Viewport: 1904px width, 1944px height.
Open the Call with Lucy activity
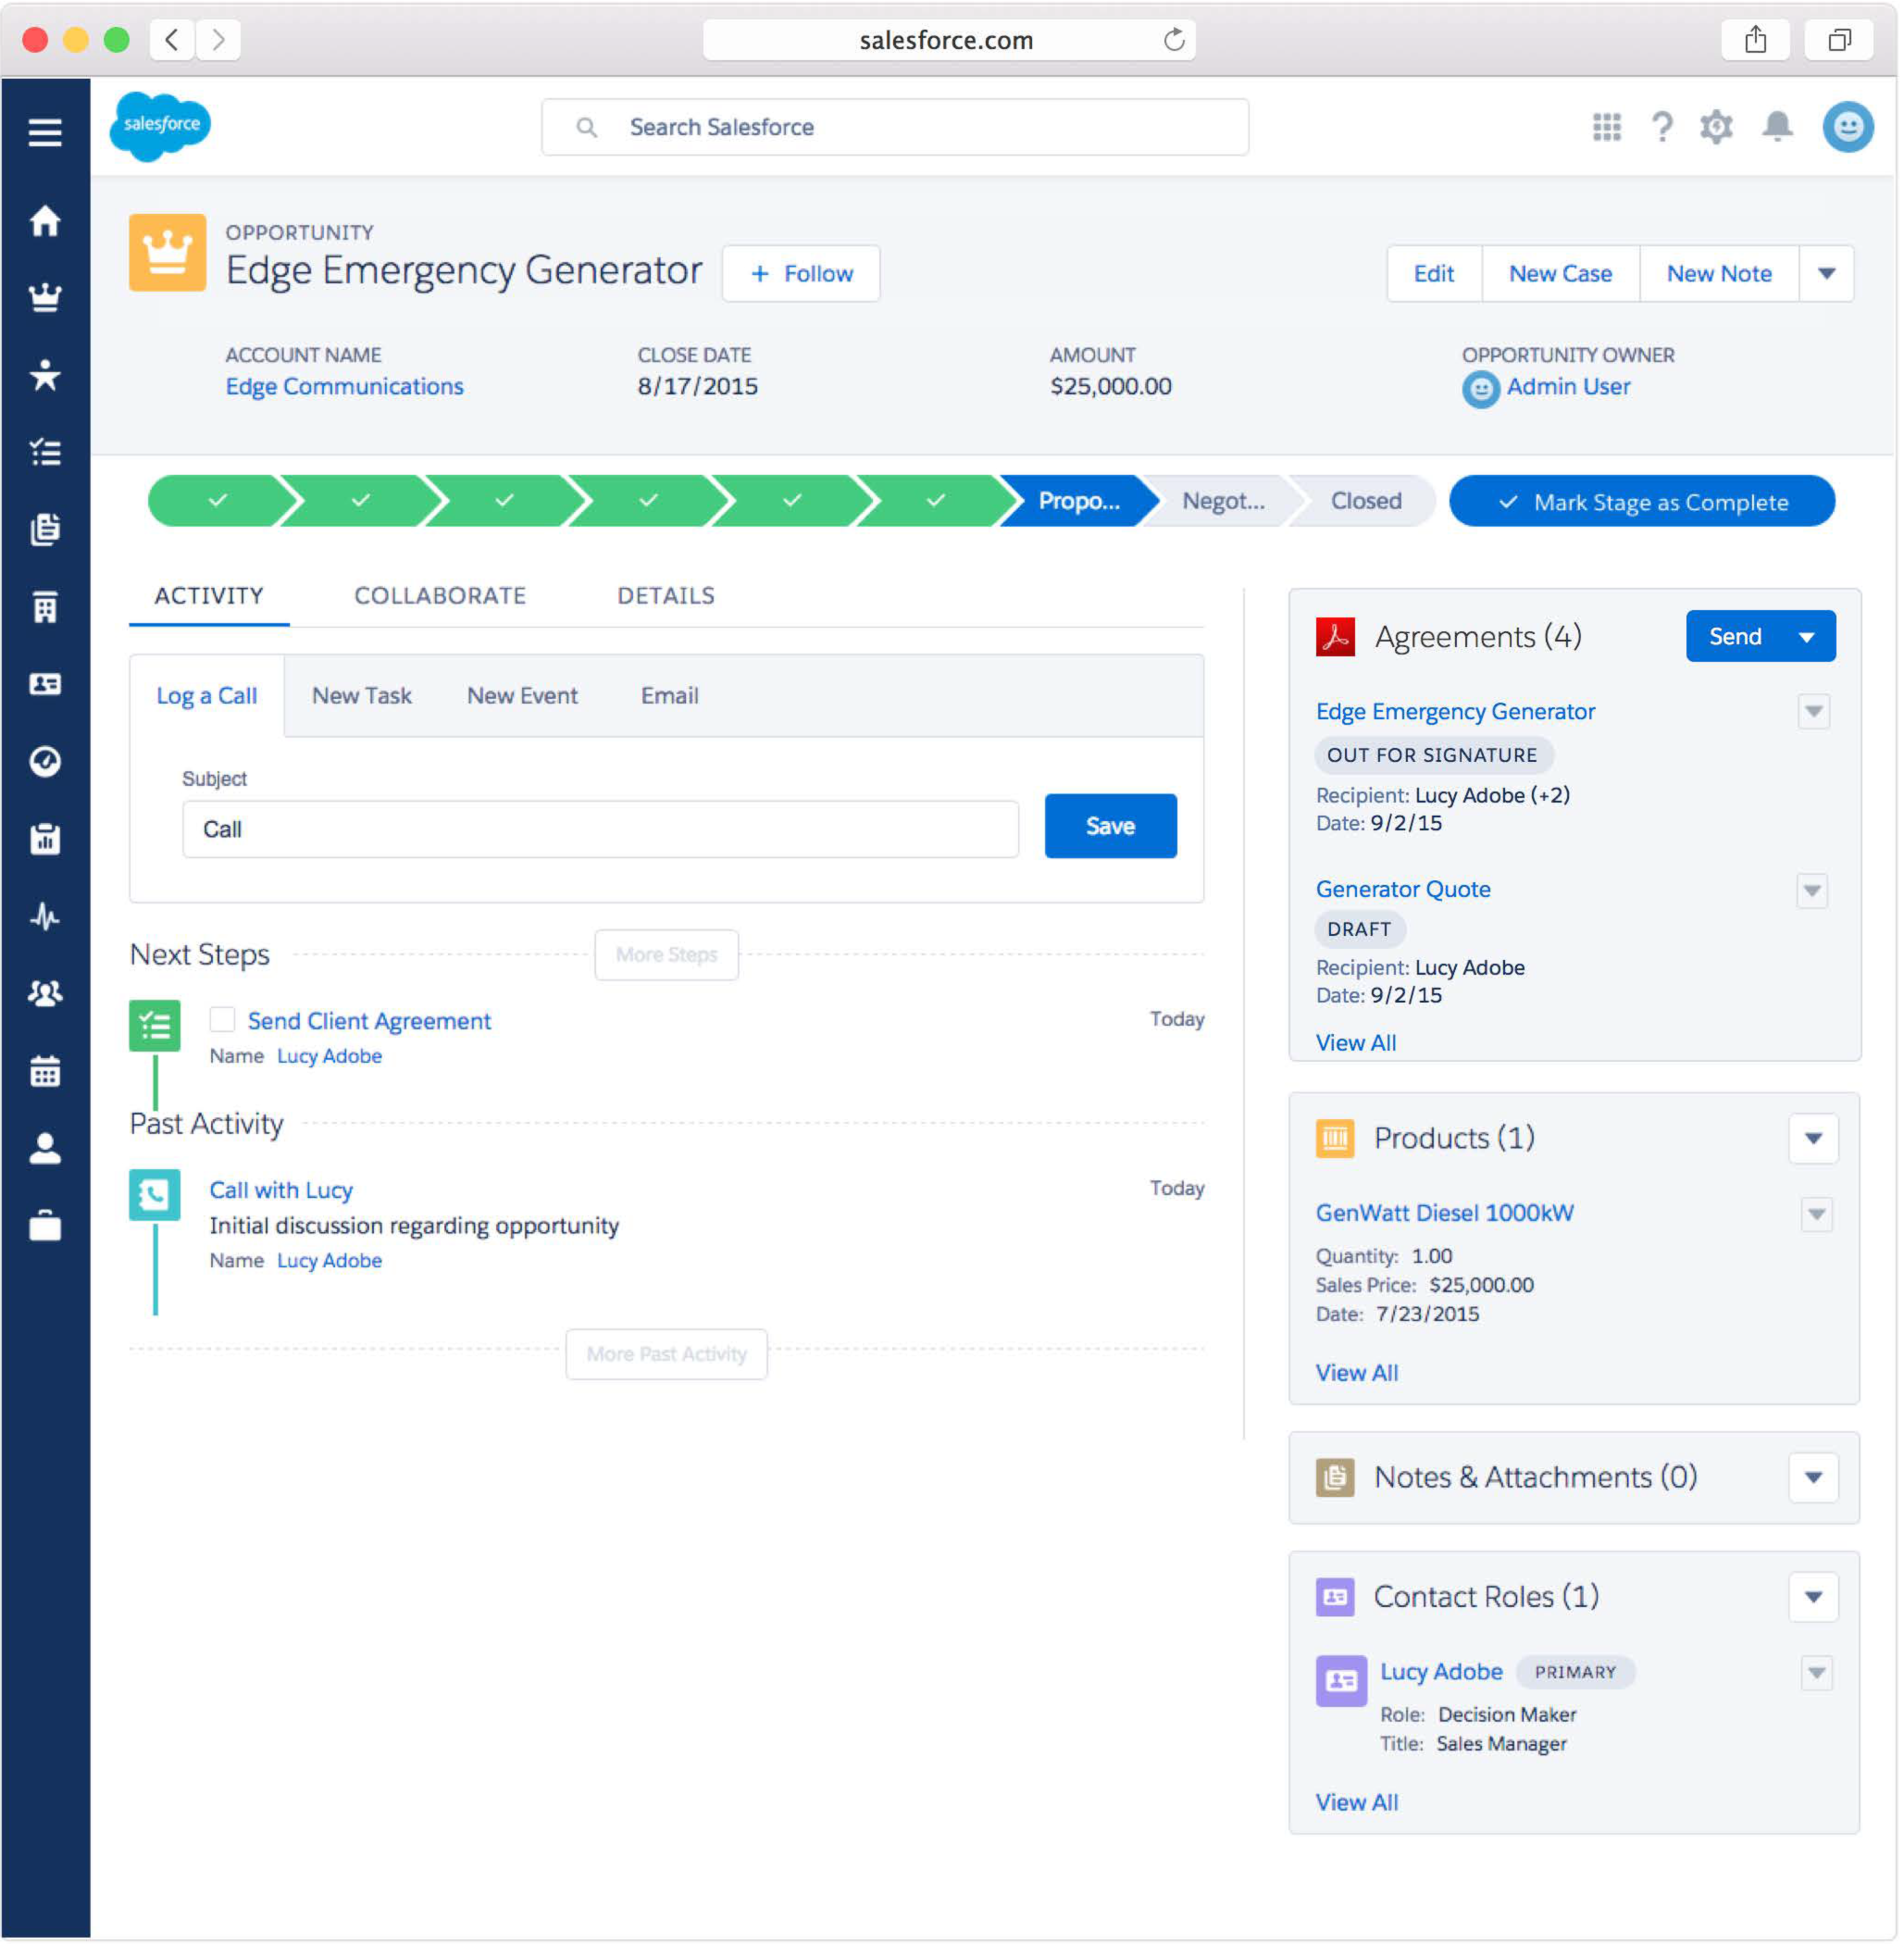pos(281,1191)
